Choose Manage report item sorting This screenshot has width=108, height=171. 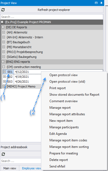click(x=69, y=147)
